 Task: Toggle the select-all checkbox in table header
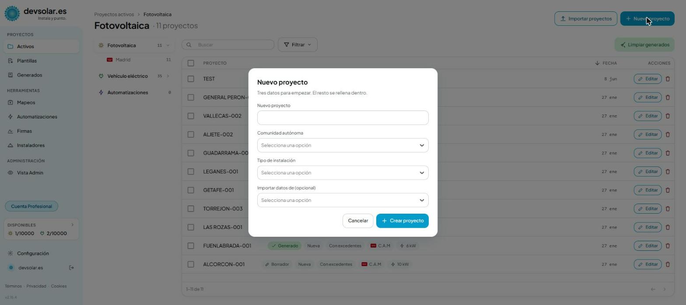(x=191, y=63)
